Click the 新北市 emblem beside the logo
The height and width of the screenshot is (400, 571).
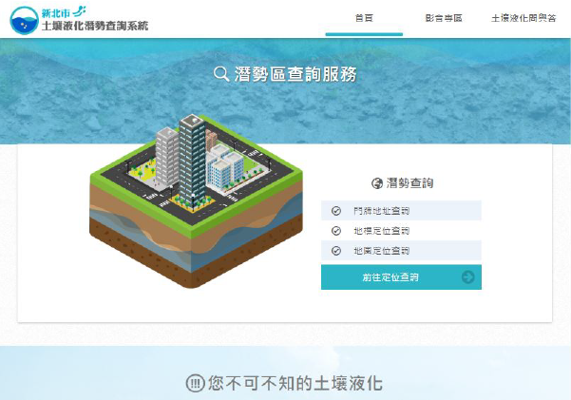coord(64,12)
